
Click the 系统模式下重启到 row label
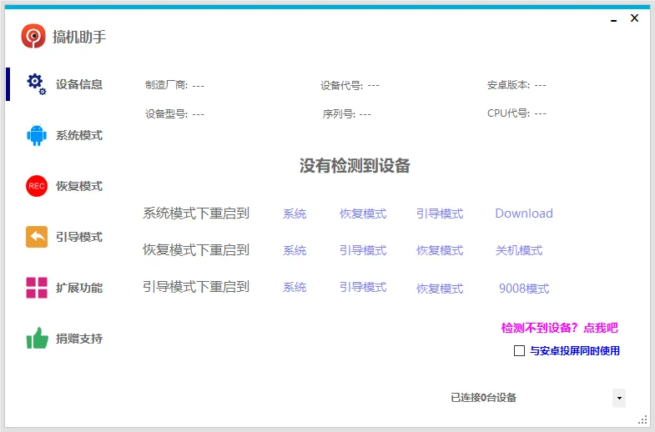pos(196,213)
